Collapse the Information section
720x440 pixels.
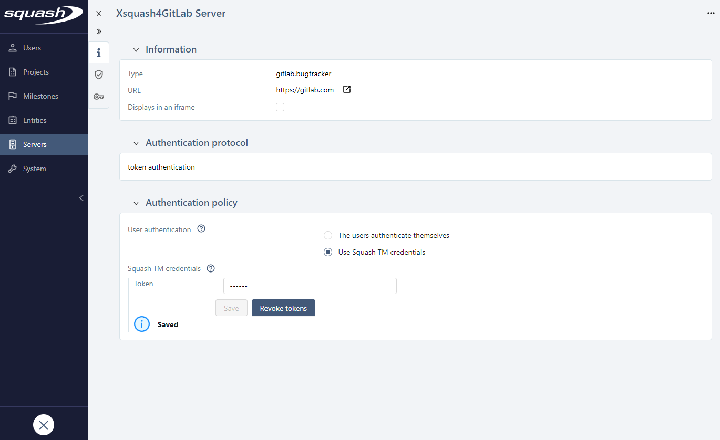tap(136, 49)
